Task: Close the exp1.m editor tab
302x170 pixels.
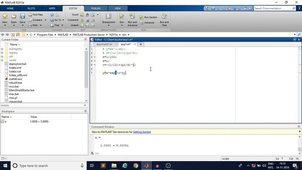Action: click(134, 44)
